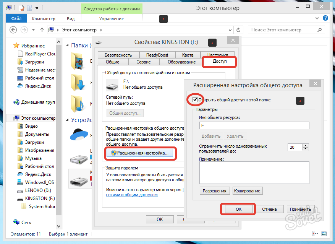
Task: Switch to Общие tab
Action: (113, 62)
